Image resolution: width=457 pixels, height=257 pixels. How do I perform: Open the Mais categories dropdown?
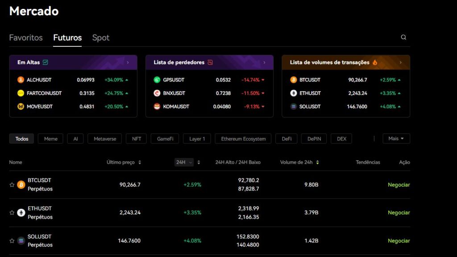pyautogui.click(x=396, y=139)
